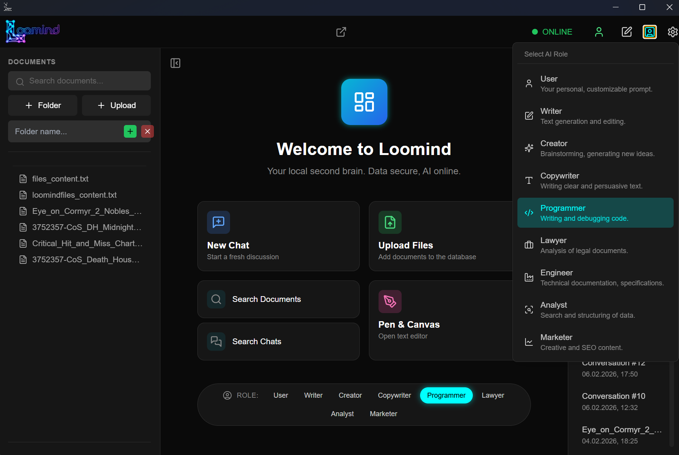
Task: Click the Copywriter T icon in role menu
Action: 529,180
